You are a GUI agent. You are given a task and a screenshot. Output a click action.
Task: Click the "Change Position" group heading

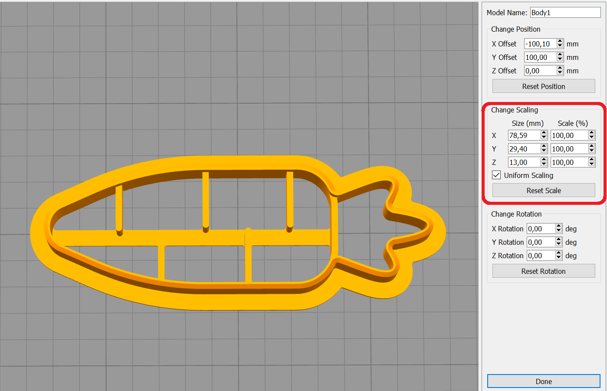coord(516,29)
